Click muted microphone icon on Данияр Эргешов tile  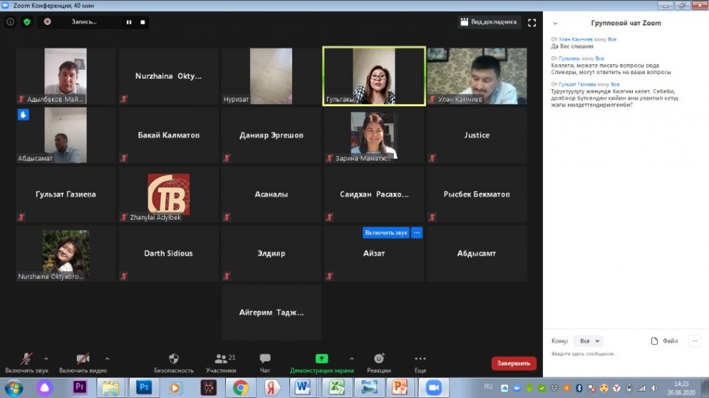click(226, 158)
